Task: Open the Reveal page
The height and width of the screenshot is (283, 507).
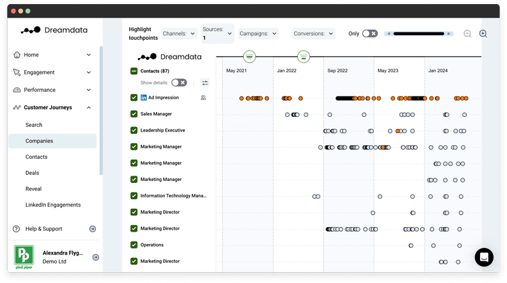Action: 33,189
